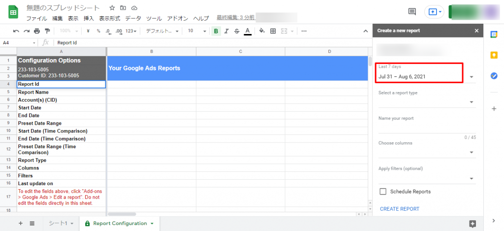Open cell borders options

[273, 31]
